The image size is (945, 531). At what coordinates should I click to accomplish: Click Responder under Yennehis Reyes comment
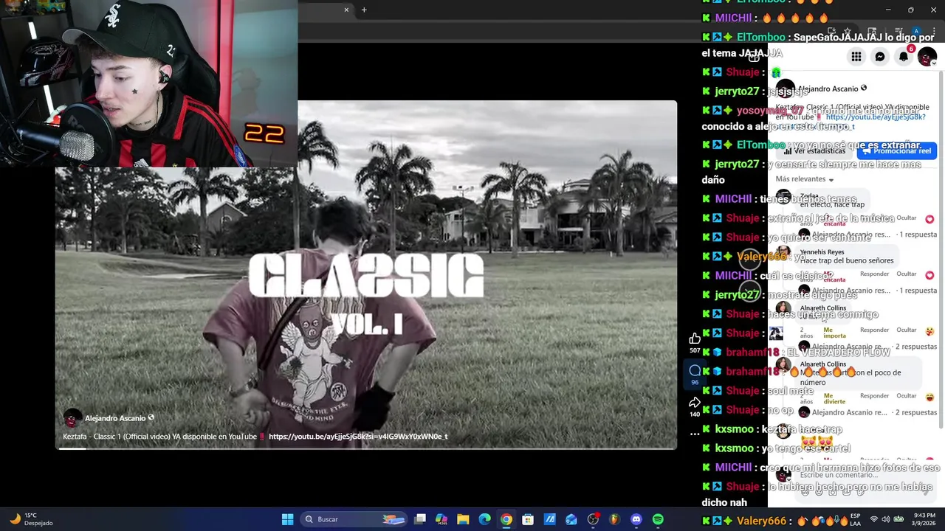[x=874, y=274]
